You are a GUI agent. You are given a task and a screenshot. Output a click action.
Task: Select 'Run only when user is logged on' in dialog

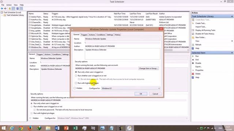point(76,72)
